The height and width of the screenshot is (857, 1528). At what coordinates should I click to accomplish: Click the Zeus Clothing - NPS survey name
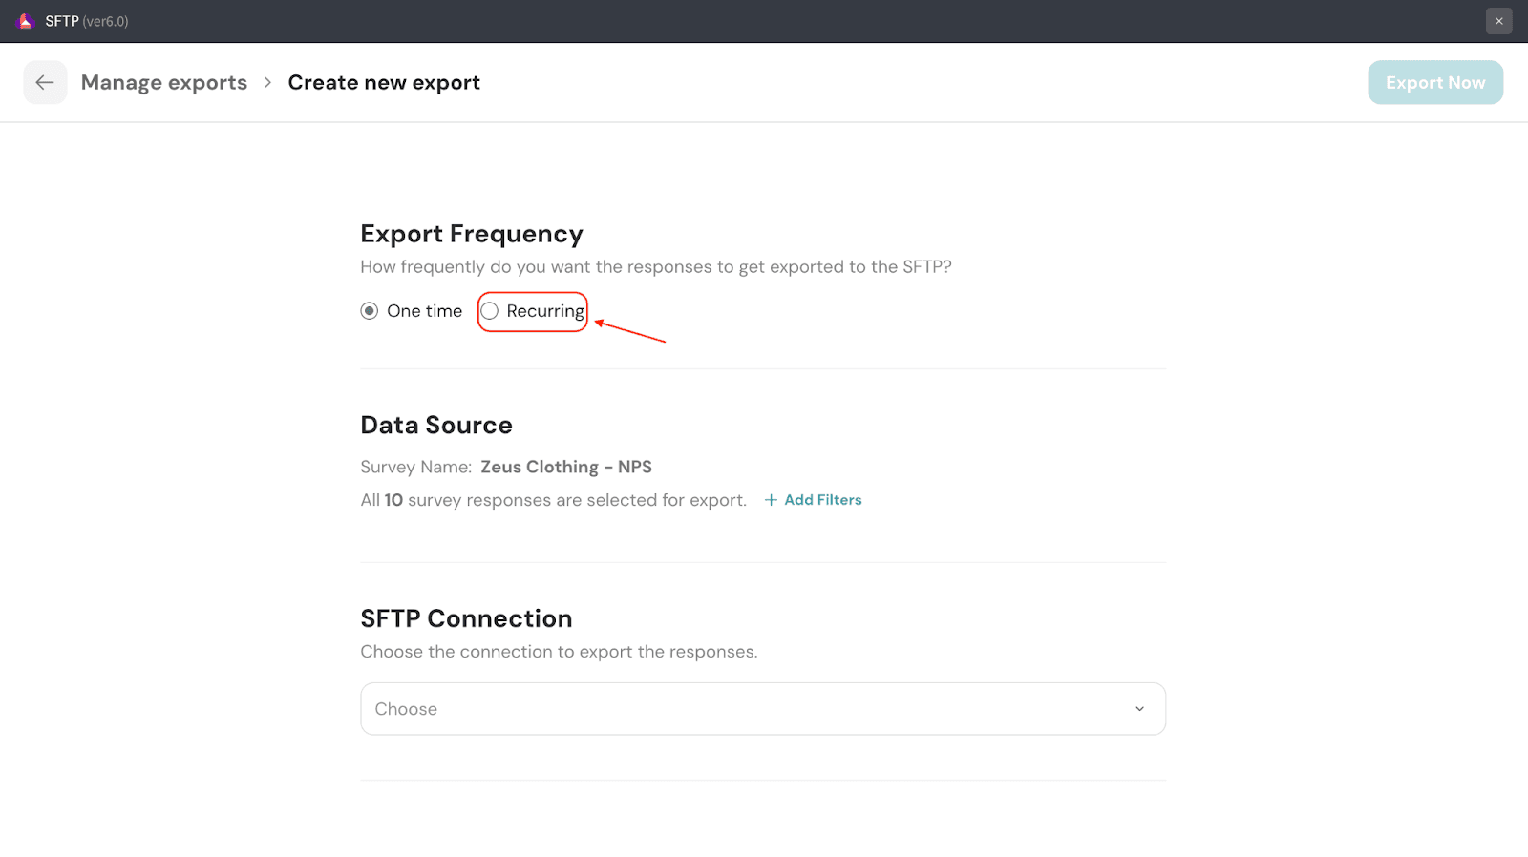[x=565, y=467]
